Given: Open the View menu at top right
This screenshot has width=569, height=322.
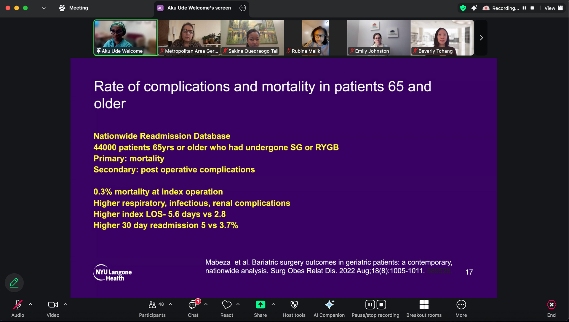Looking at the screenshot, I should [553, 8].
